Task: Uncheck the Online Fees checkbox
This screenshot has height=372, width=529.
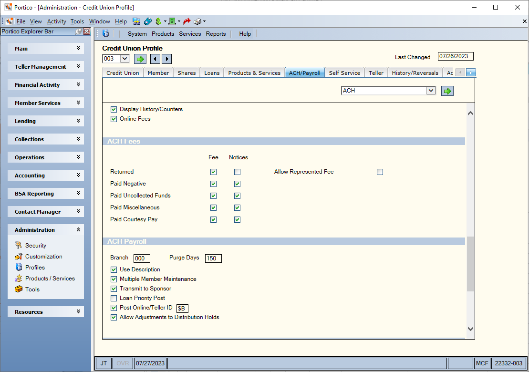Action: click(114, 119)
